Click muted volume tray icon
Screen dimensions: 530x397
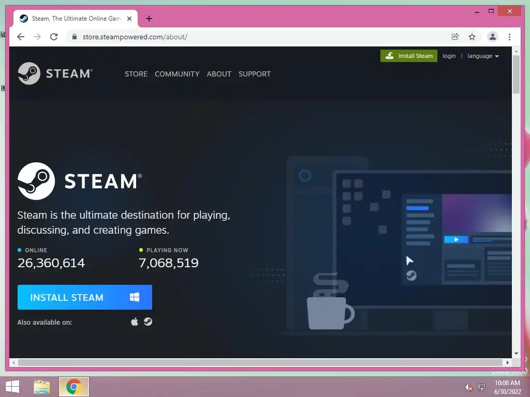468,387
